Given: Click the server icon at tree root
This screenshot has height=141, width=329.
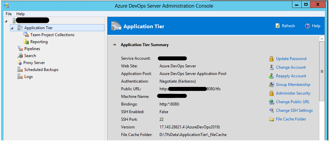Looking at the screenshot, I should 14,21.
